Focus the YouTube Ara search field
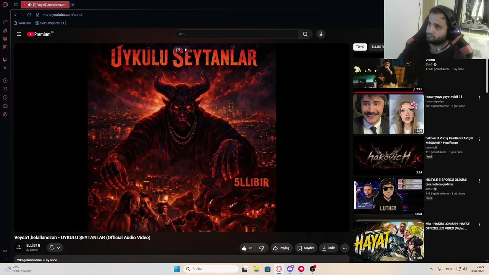 coord(236,34)
